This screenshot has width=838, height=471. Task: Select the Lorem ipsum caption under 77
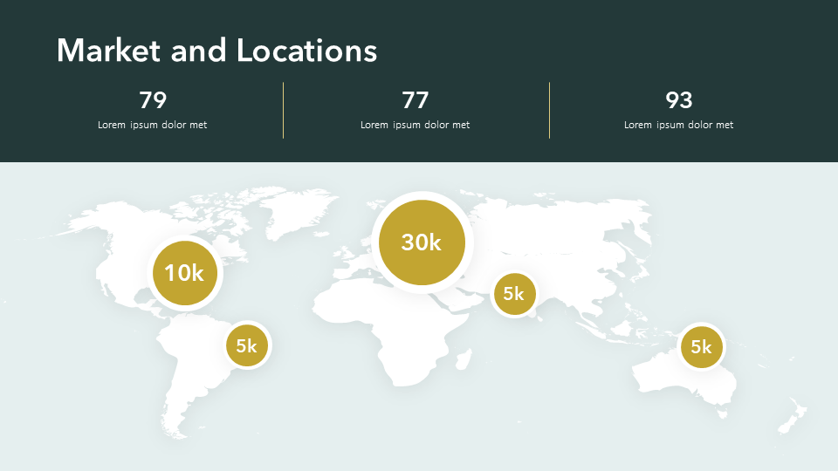click(416, 125)
